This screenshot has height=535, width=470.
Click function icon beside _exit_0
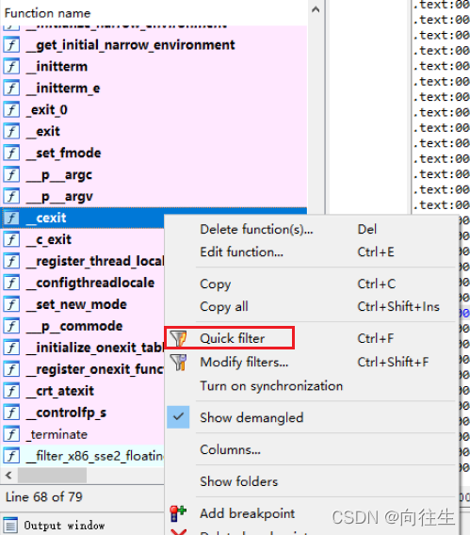point(11,109)
